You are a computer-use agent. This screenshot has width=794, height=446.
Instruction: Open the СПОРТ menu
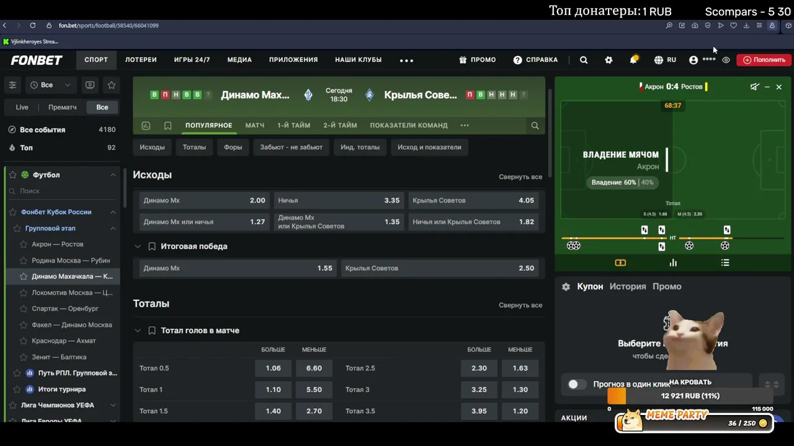pyautogui.click(x=96, y=60)
